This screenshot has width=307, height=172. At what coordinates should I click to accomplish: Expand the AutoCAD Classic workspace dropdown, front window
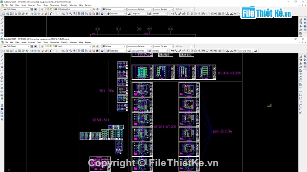16,46
